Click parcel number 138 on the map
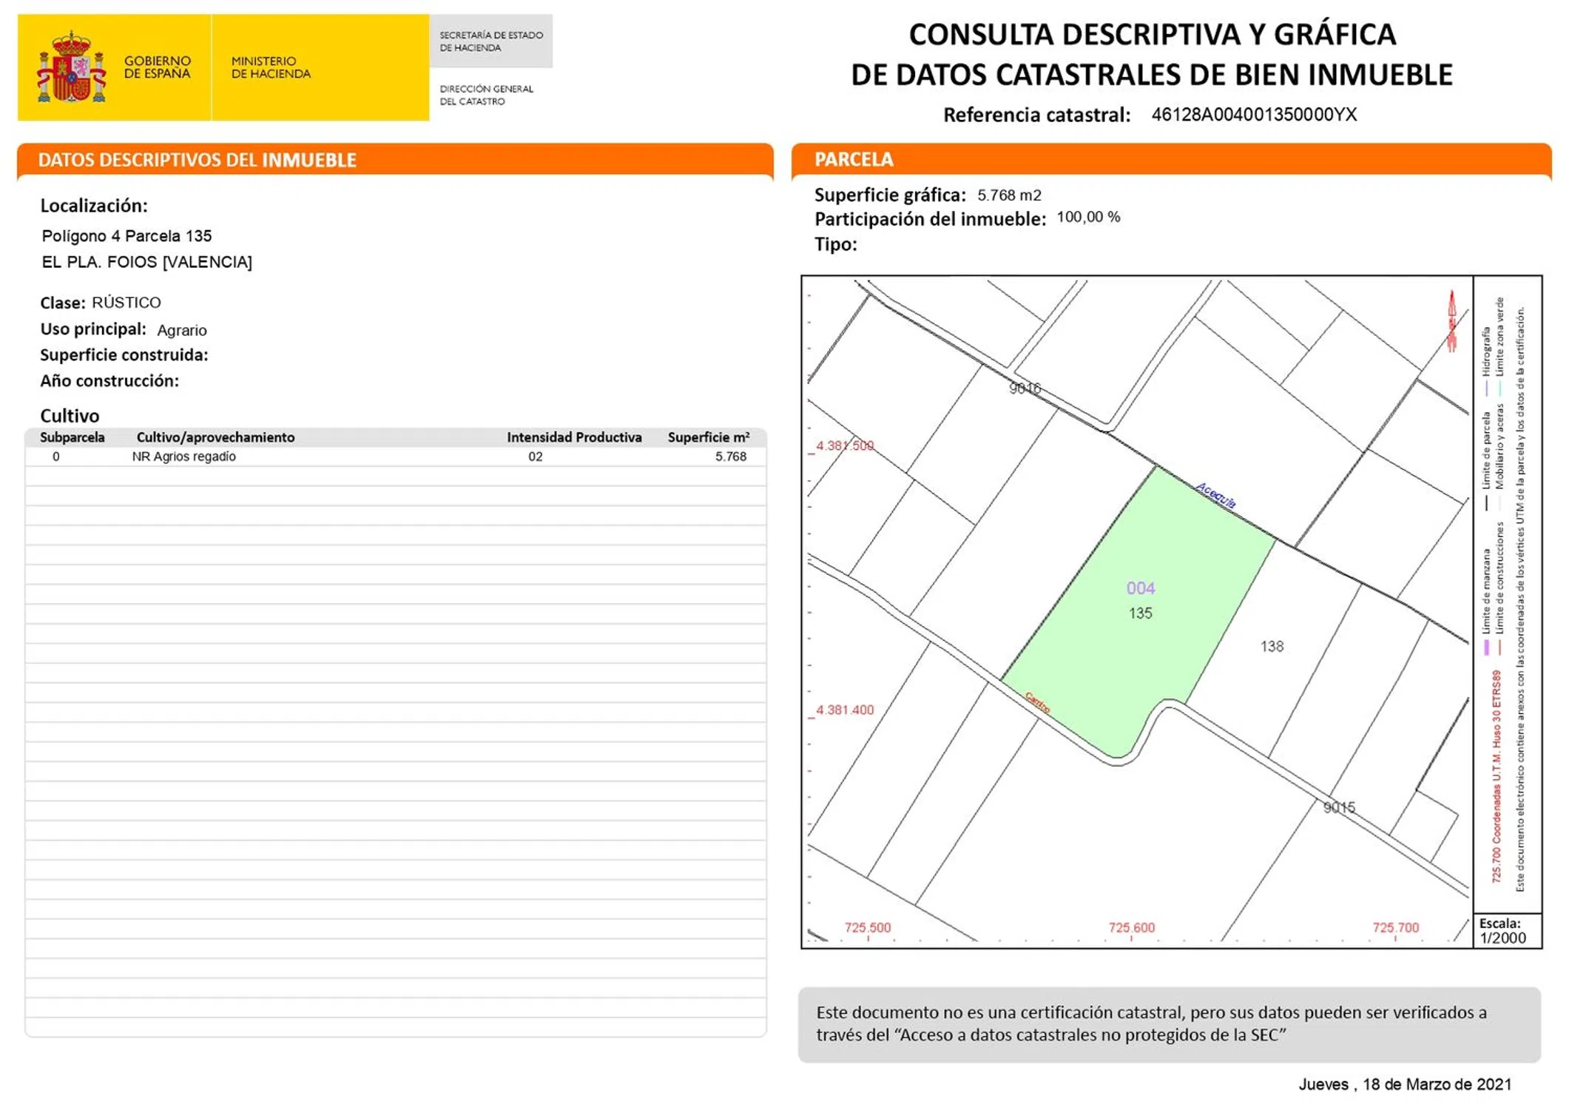 pyautogui.click(x=1272, y=647)
